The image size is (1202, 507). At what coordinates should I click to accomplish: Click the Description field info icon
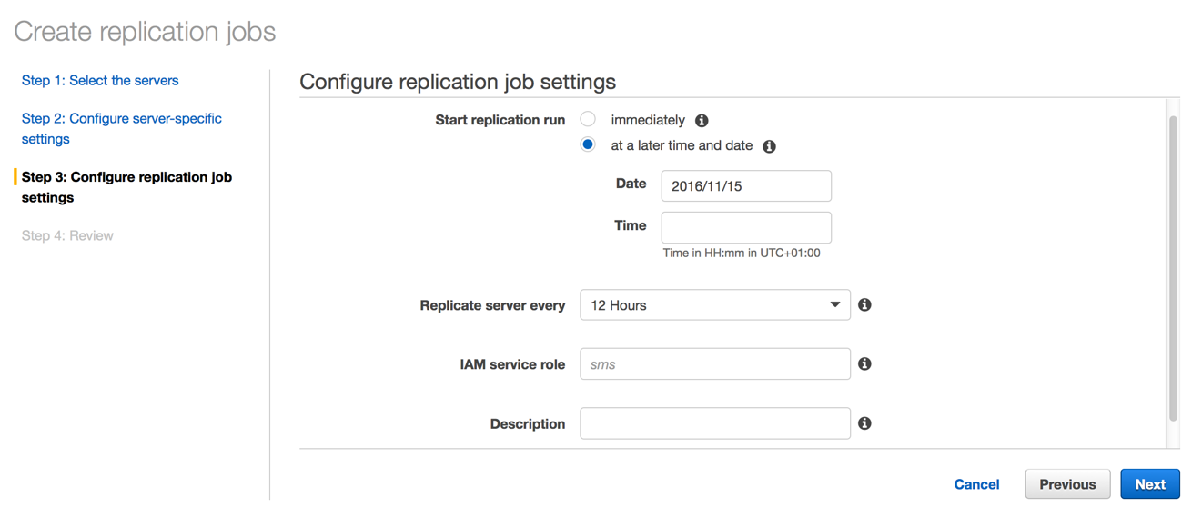[x=864, y=423]
